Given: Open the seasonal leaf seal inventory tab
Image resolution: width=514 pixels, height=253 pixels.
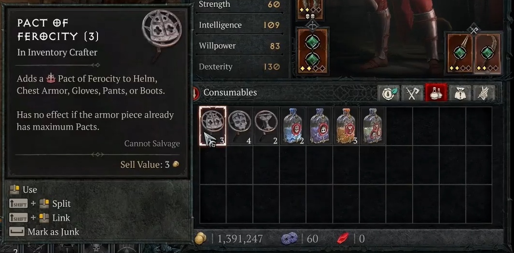Looking at the screenshot, I should [x=389, y=93].
